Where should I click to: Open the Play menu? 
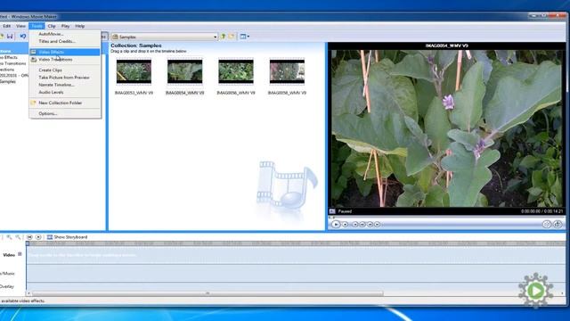point(65,26)
